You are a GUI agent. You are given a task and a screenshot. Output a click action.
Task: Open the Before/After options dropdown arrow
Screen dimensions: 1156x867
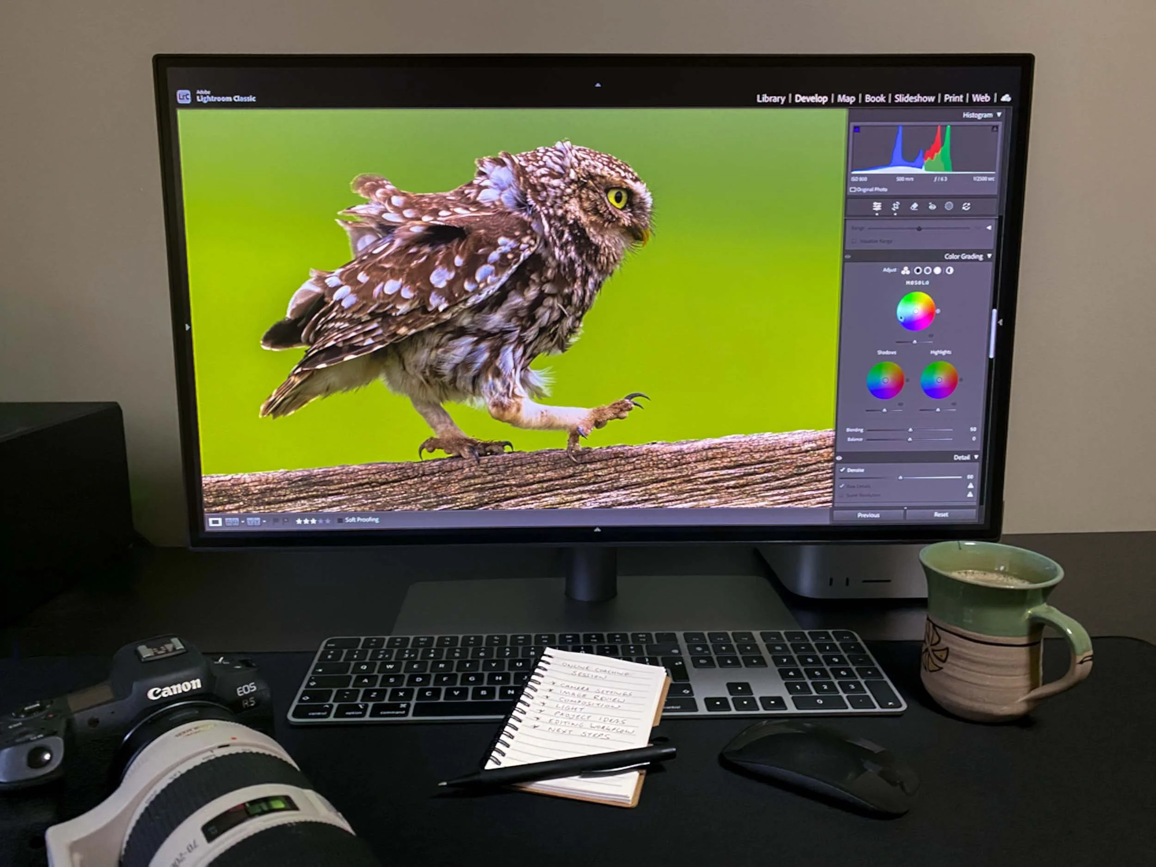click(x=264, y=522)
